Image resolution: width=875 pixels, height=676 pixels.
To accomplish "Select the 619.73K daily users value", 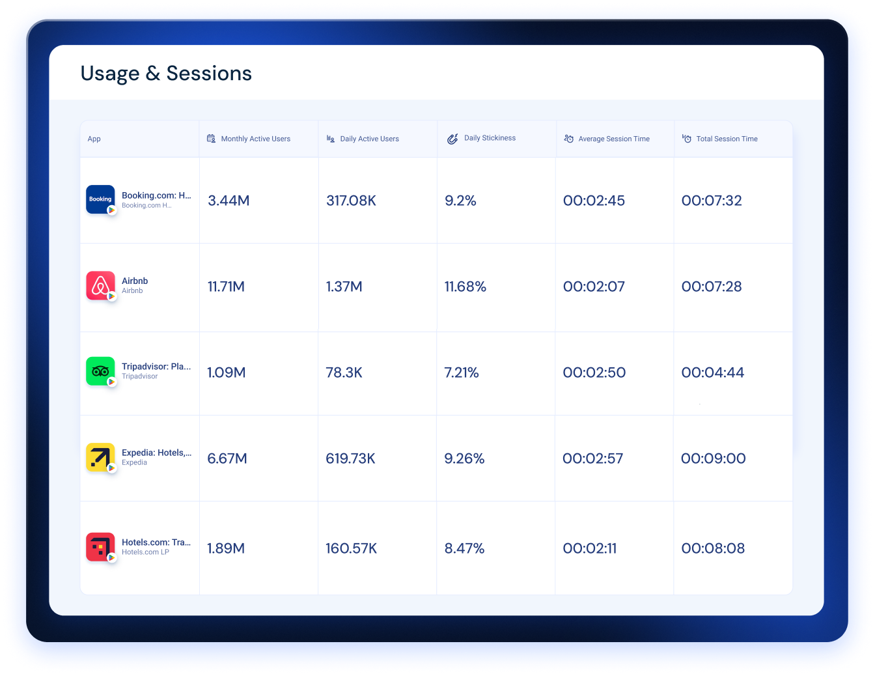I will point(350,458).
